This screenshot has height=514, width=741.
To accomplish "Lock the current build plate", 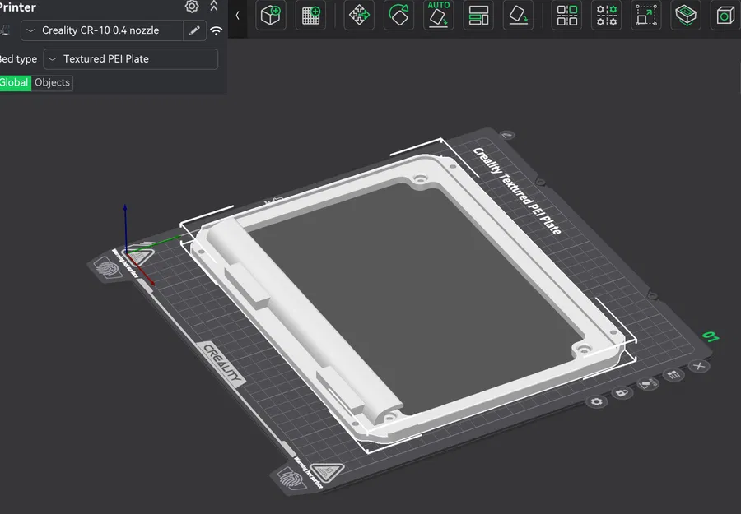I will pyautogui.click(x=622, y=393).
